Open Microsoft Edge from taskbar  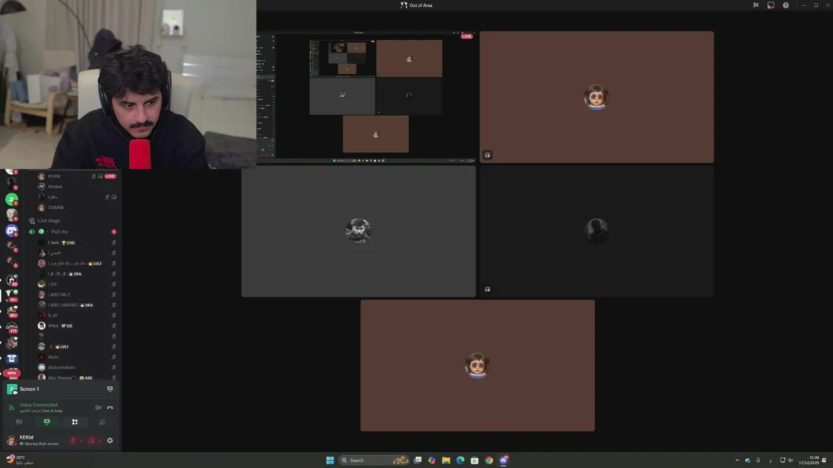click(x=460, y=460)
